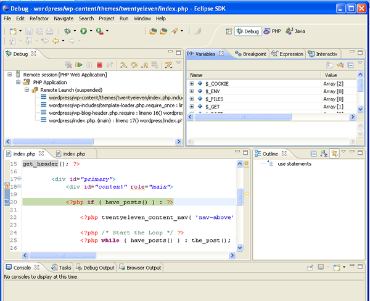Image resolution: width=370 pixels, height=301 pixels.
Task: Click the Step Return icon
Action: click(144, 65)
